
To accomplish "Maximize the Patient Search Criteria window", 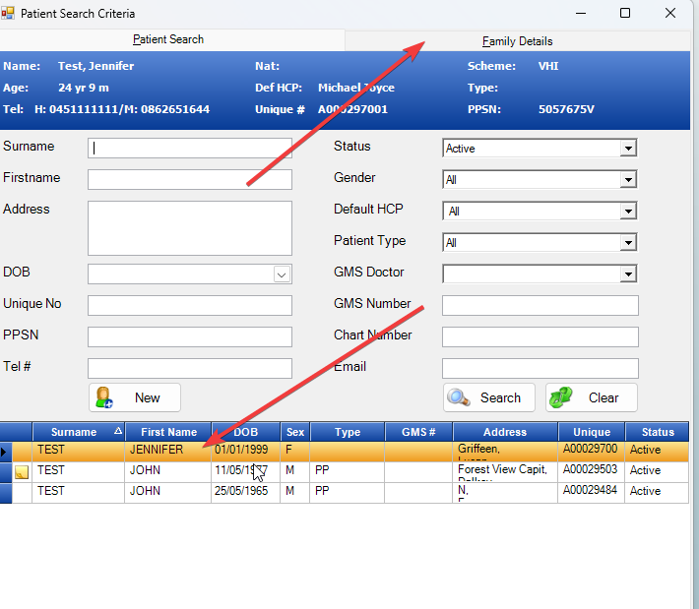I will click(624, 14).
